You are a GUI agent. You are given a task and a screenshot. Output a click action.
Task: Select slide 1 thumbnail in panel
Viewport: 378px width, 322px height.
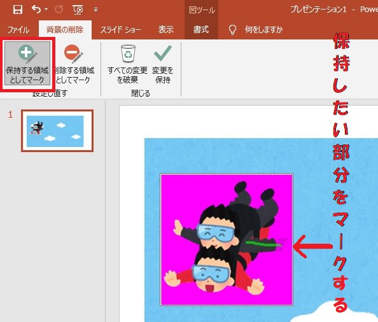(x=57, y=131)
